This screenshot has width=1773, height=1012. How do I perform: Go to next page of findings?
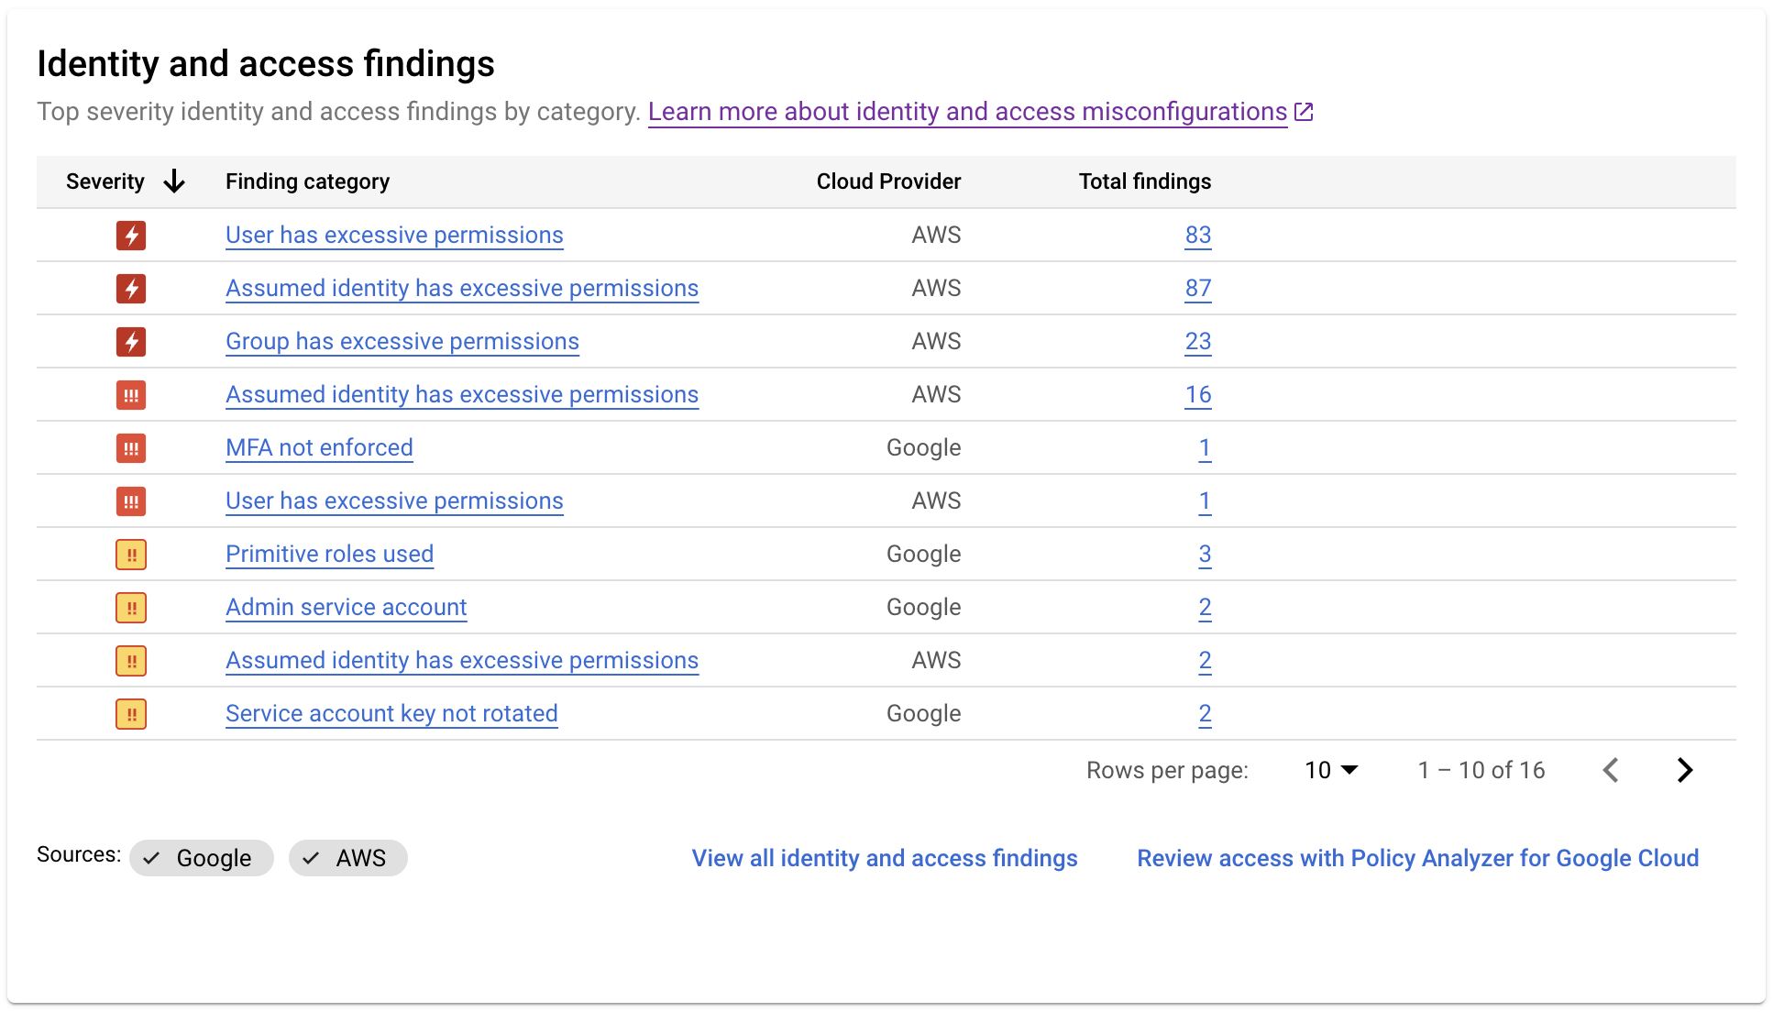(1684, 770)
